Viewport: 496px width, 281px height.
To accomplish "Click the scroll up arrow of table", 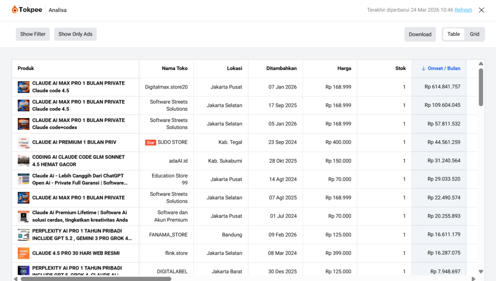I will click(481, 64).
